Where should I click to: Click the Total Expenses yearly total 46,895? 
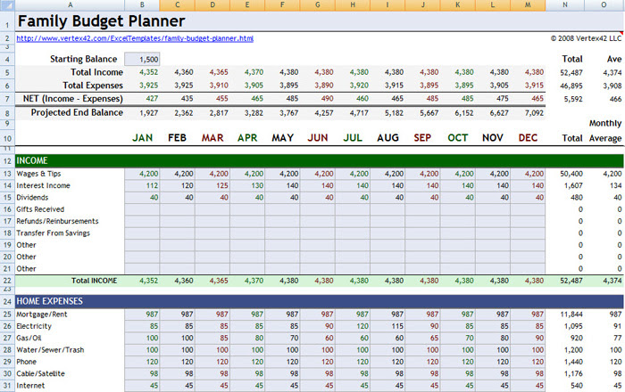pos(571,86)
